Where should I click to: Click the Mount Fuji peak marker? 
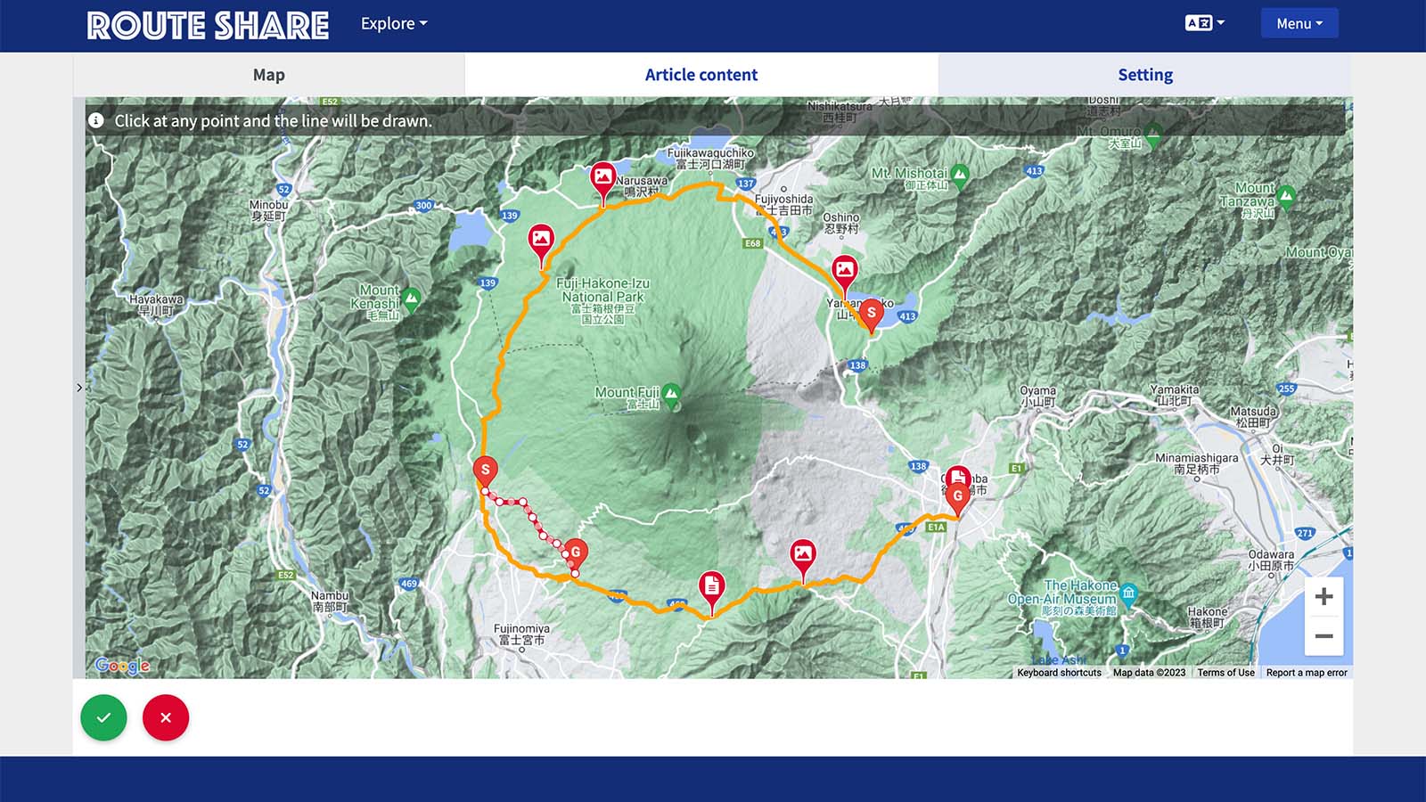tap(671, 394)
